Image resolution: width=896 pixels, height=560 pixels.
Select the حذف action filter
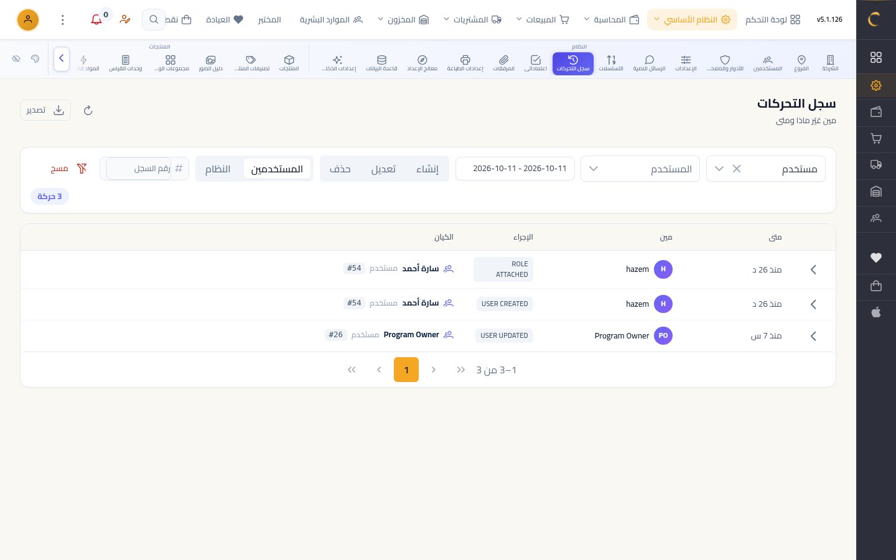[x=340, y=169]
